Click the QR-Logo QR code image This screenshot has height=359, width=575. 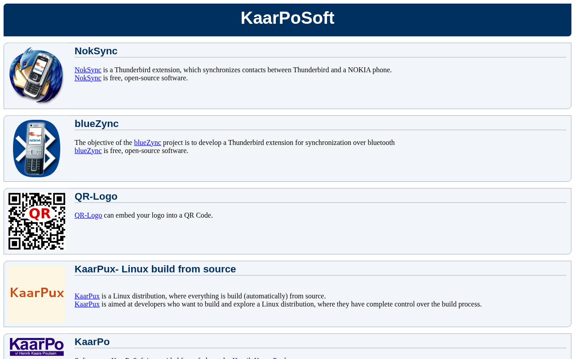click(x=37, y=221)
